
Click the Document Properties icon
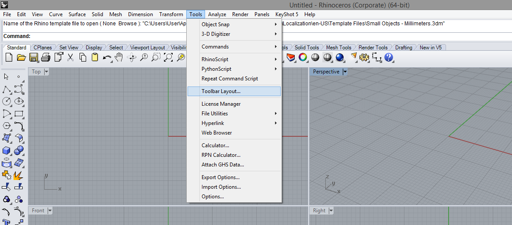pos(59,57)
